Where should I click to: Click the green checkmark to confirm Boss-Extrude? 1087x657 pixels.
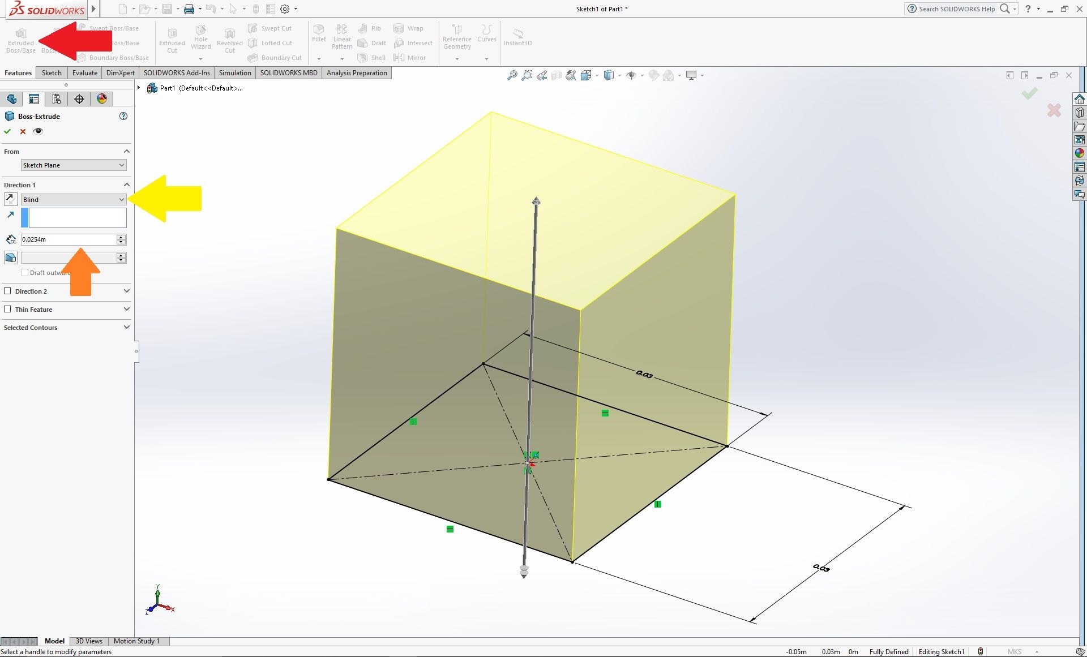point(7,131)
